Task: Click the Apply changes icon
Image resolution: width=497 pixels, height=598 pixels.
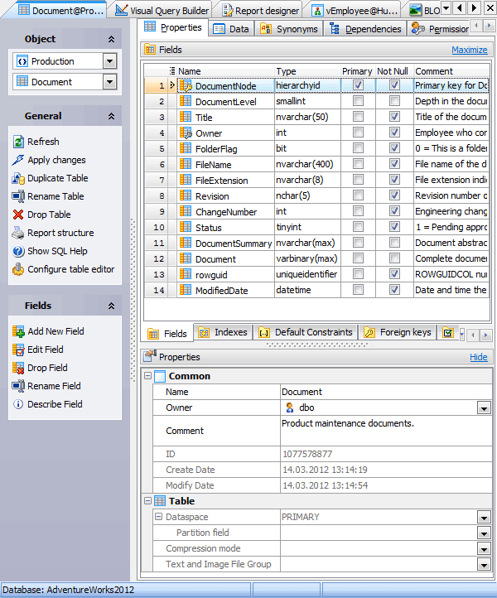Action: tap(18, 160)
